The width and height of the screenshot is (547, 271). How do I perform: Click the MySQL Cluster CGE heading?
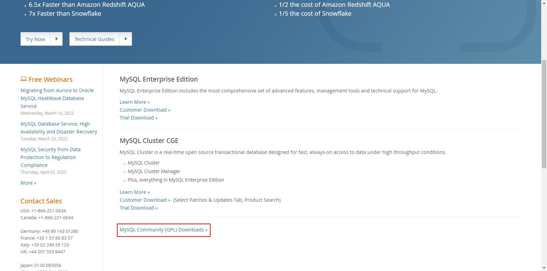[x=149, y=141]
